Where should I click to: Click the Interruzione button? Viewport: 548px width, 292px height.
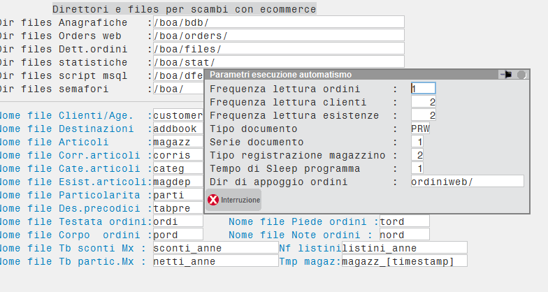click(233, 200)
